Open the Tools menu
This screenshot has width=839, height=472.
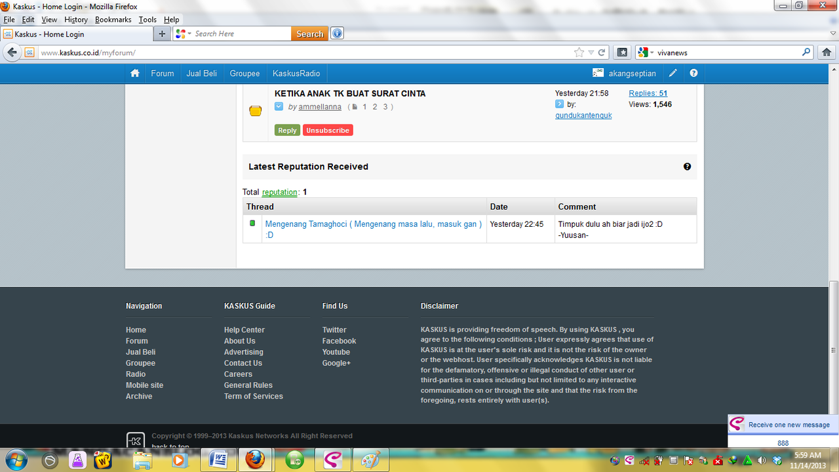pyautogui.click(x=147, y=20)
